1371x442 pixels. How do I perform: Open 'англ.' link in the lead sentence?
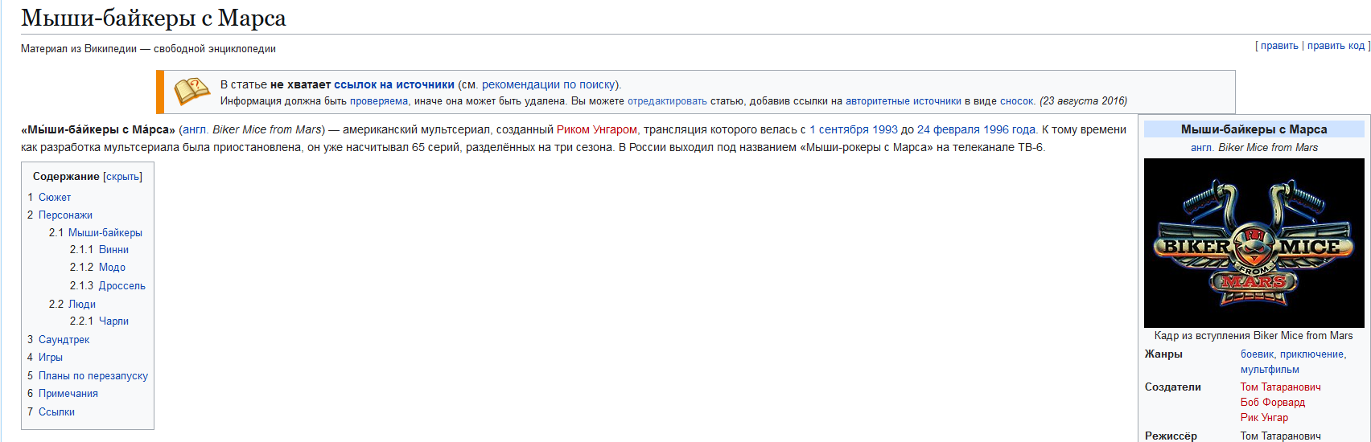pos(196,129)
